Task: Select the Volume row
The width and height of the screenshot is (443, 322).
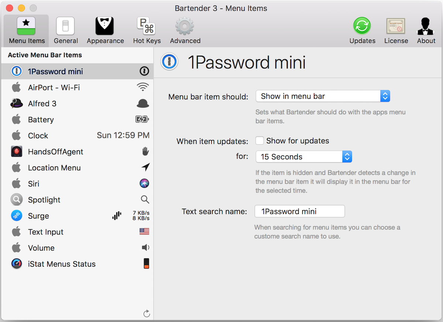Action: point(77,248)
